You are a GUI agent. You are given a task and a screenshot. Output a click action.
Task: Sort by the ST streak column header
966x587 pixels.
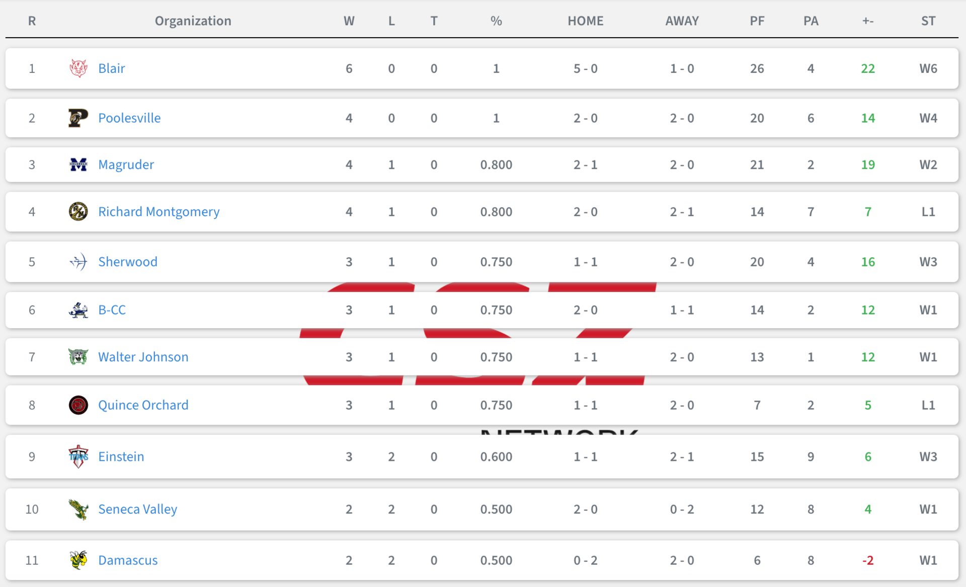click(928, 21)
